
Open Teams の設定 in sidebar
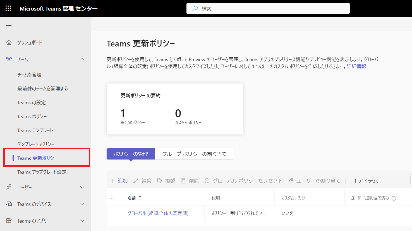[x=32, y=103]
